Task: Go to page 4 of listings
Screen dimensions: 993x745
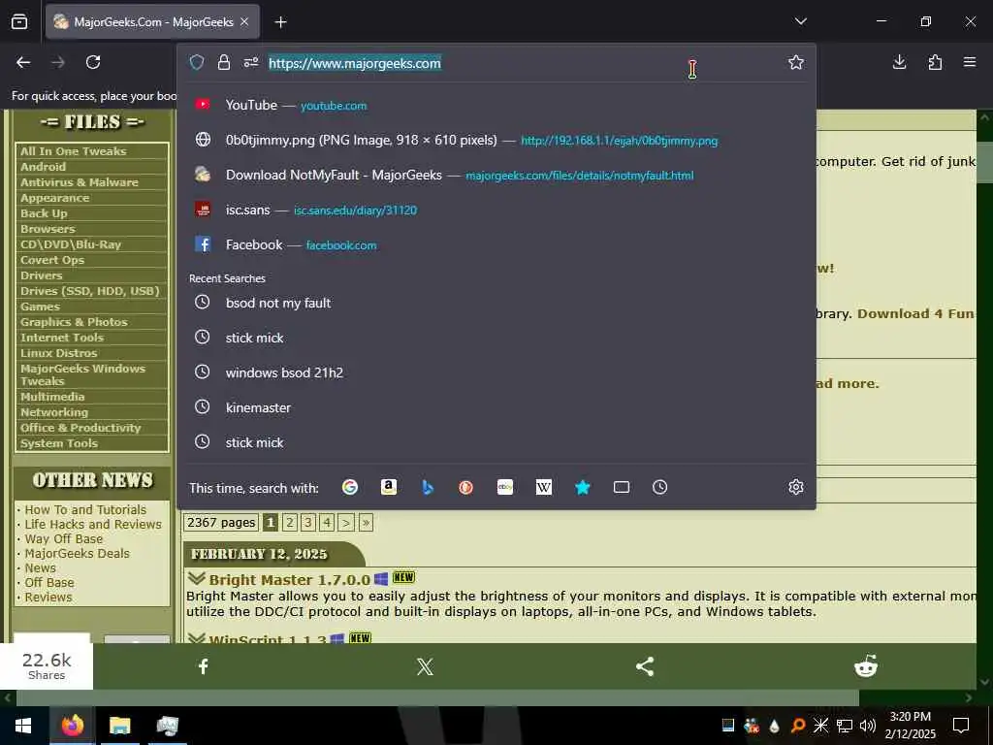Action: (327, 523)
